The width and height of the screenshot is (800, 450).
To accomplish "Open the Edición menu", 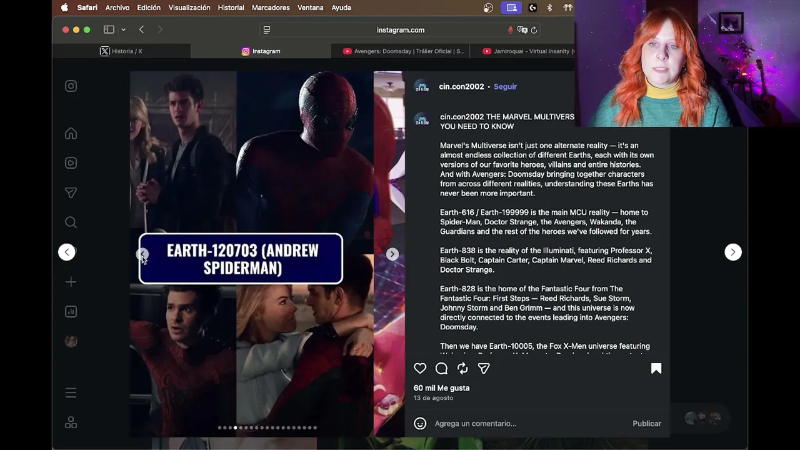I will click(x=149, y=7).
